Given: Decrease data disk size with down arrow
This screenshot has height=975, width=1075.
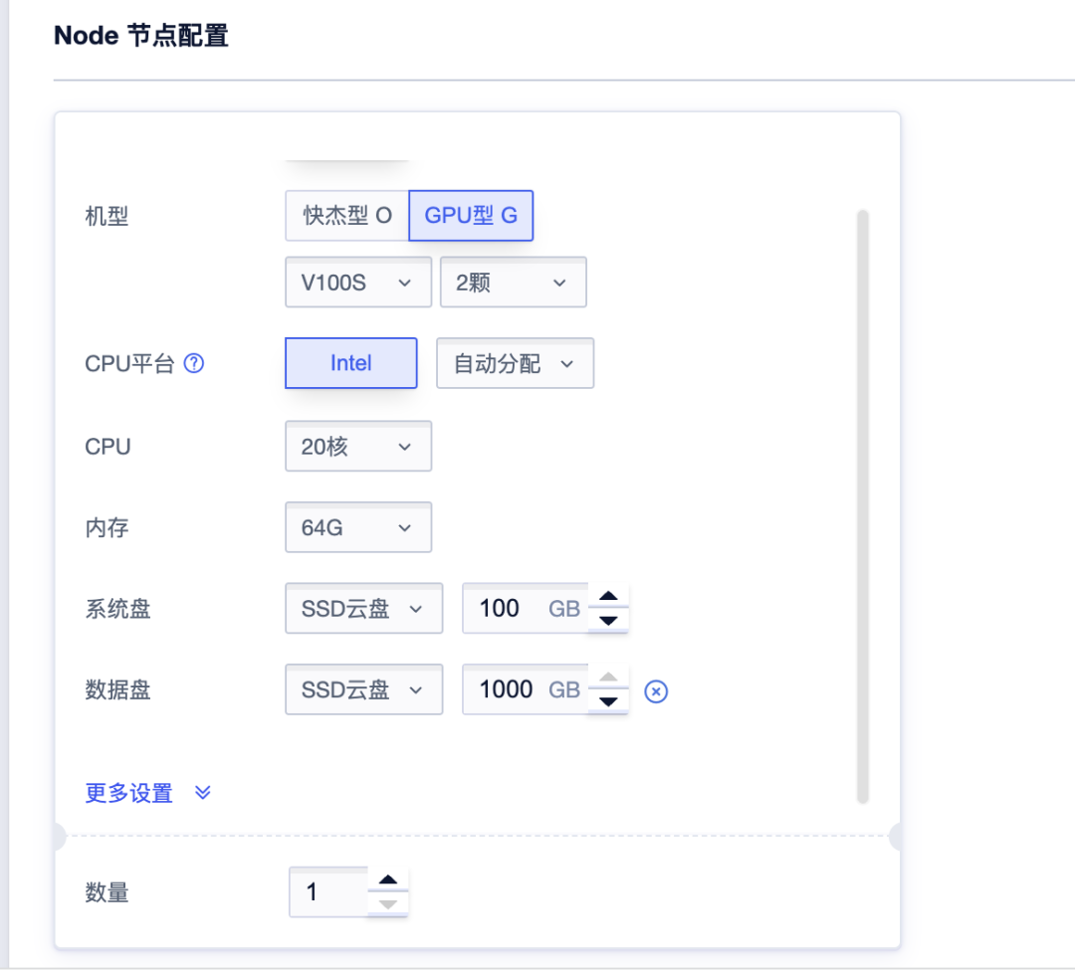Looking at the screenshot, I should click(x=608, y=701).
